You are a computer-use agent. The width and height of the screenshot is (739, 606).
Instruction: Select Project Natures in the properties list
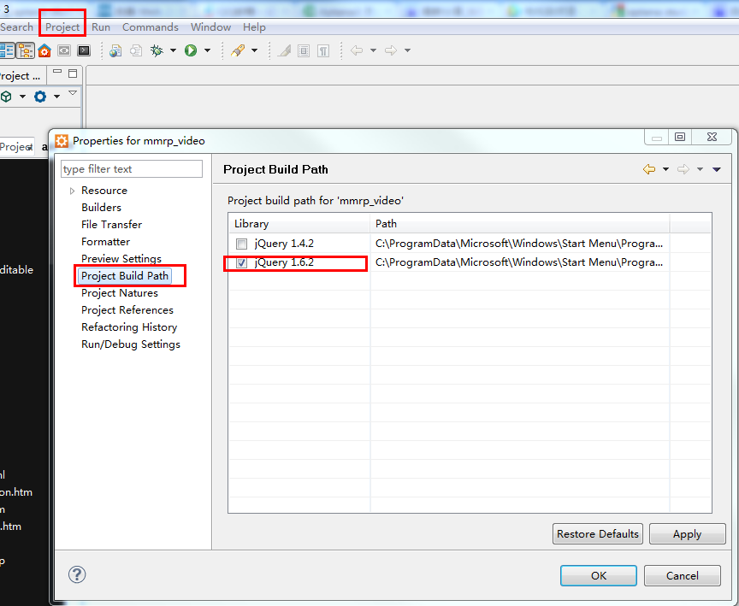point(120,293)
